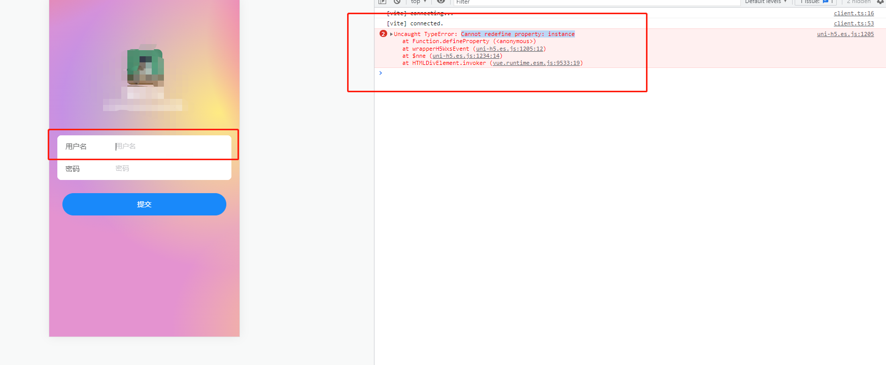Click the console prompt chevron line
This screenshot has width=886, height=365.
click(x=381, y=73)
